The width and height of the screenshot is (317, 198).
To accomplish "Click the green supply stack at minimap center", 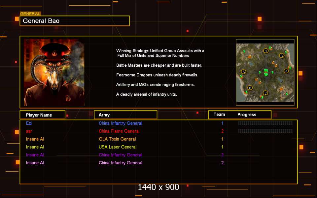I will pyautogui.click(x=266, y=72).
